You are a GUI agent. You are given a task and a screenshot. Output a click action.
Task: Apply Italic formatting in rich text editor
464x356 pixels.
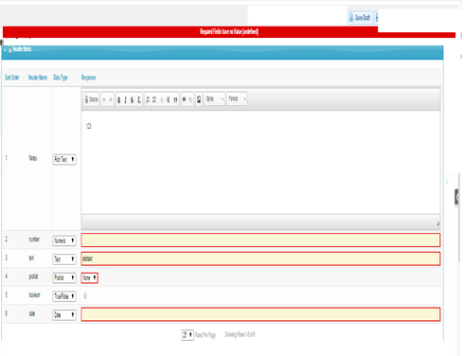(125, 99)
